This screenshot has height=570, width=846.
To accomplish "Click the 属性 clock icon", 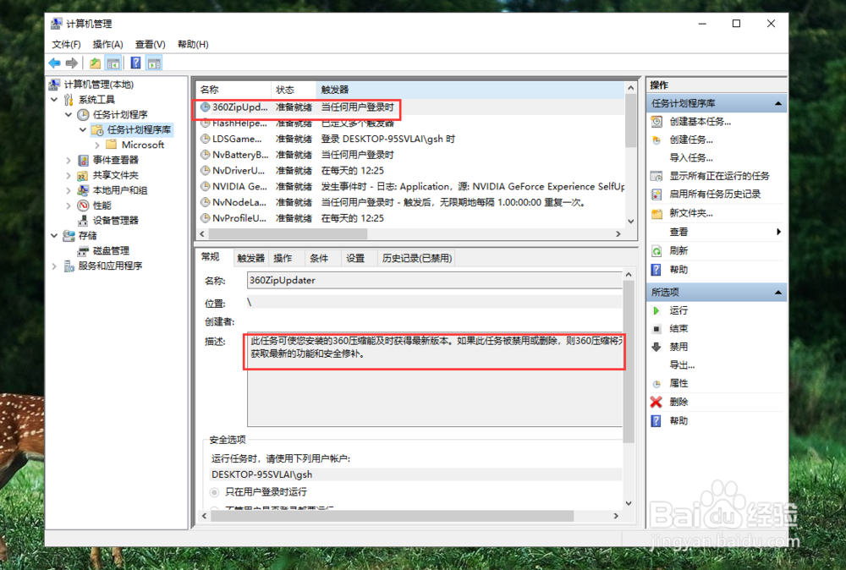I will click(x=656, y=384).
